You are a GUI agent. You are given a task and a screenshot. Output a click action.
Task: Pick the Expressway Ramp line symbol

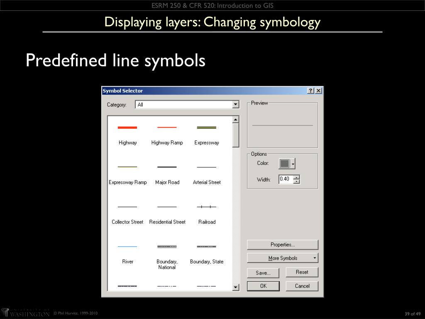coord(127,174)
